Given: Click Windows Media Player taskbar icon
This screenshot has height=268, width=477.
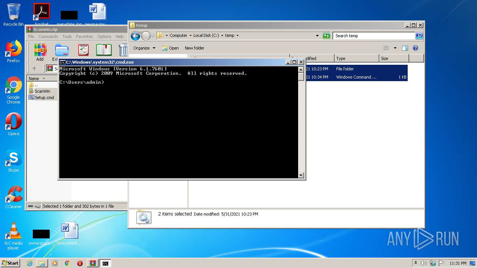Looking at the screenshot, I should pos(55,263).
